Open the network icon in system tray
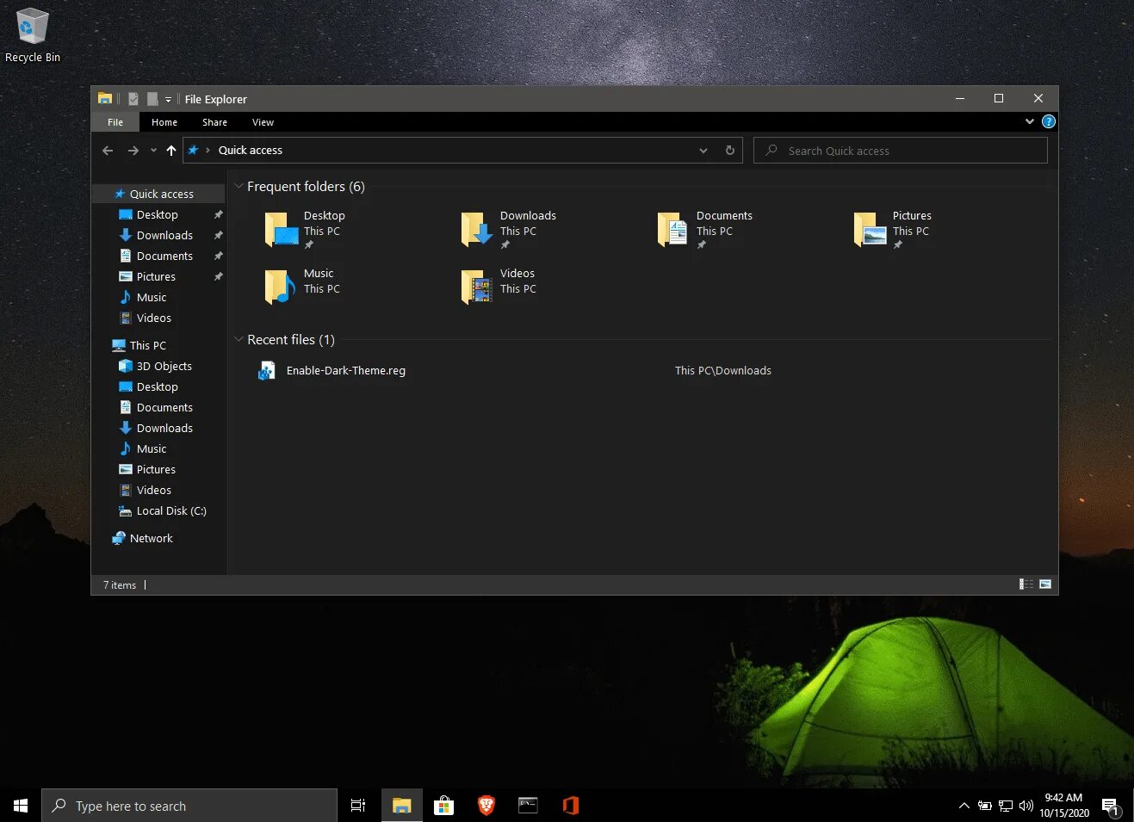 [1006, 806]
